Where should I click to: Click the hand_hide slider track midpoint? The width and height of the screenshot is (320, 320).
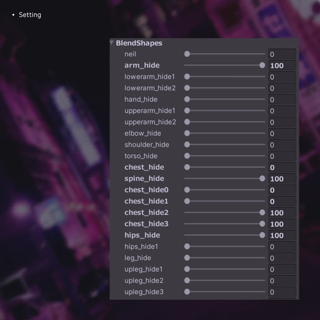[224, 99]
